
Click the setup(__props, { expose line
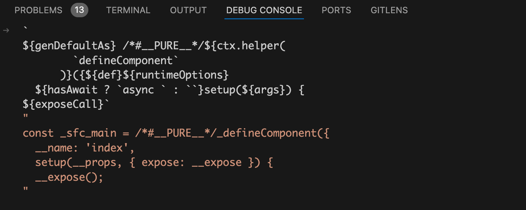pyautogui.click(x=154, y=162)
